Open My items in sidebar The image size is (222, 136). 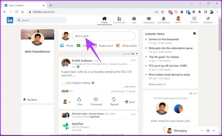coord(30,100)
